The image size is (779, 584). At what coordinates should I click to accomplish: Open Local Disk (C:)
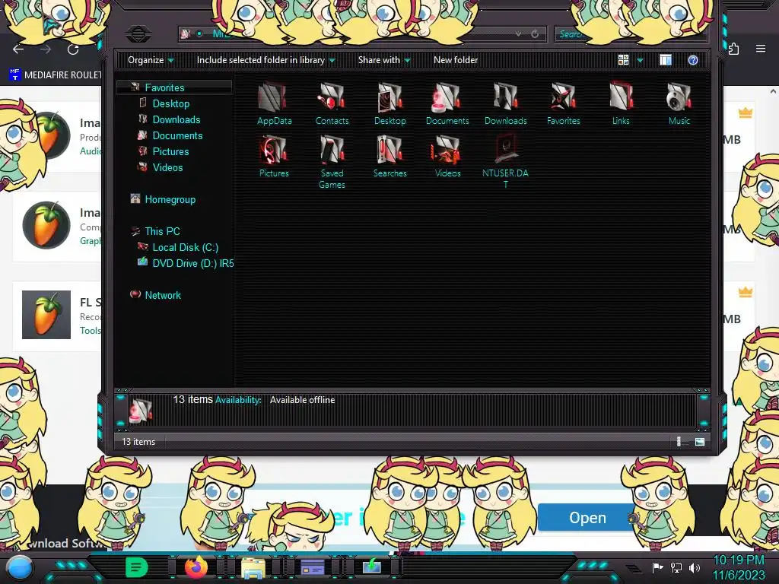pos(185,247)
